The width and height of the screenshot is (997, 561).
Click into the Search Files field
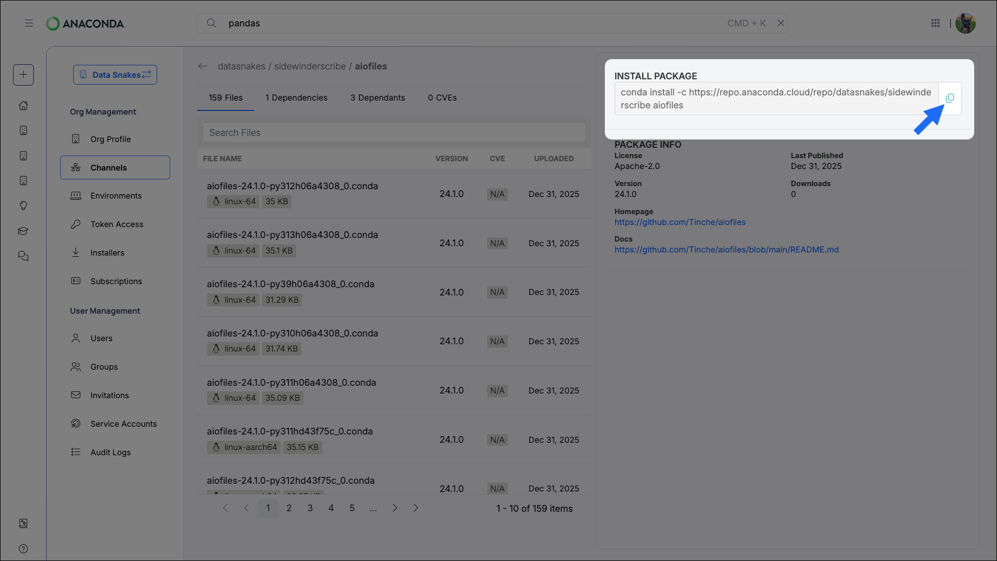pyautogui.click(x=394, y=133)
